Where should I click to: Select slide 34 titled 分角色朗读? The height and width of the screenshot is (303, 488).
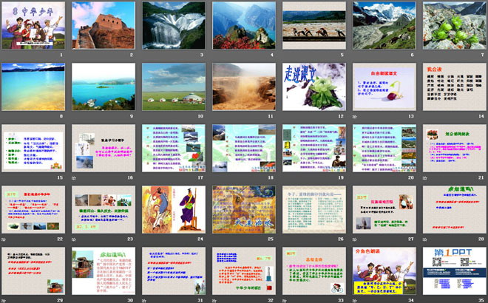tap(384, 270)
